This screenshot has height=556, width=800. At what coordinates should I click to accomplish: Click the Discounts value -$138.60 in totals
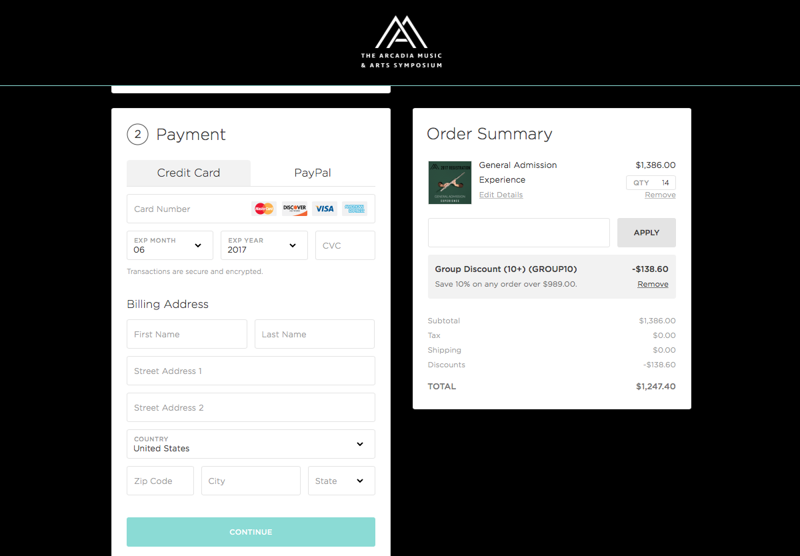[659, 365]
